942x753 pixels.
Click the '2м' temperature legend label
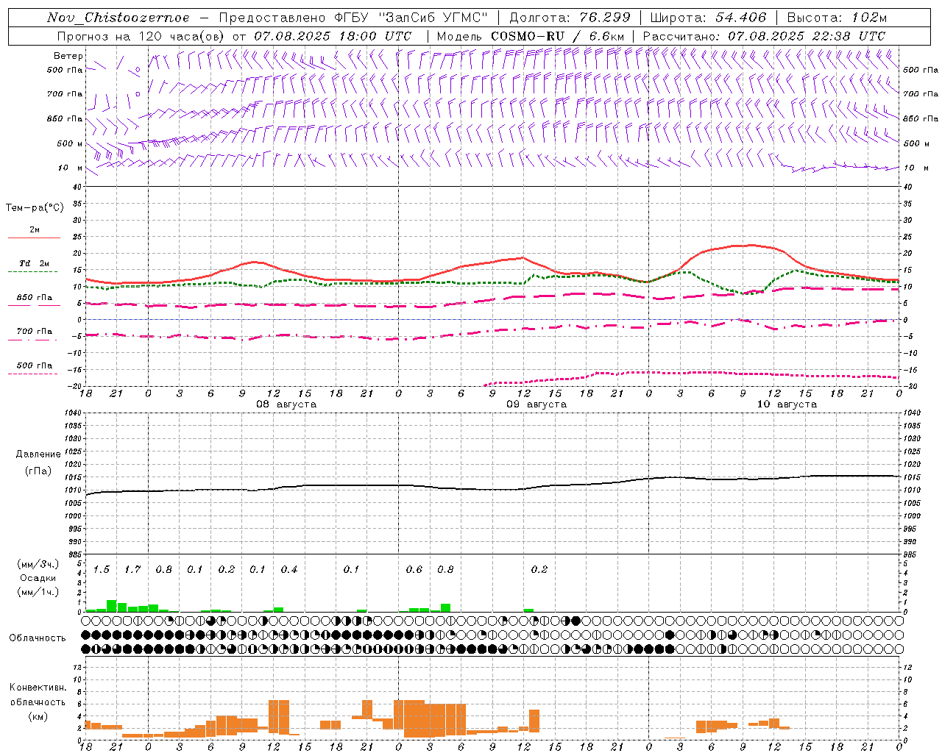point(35,230)
